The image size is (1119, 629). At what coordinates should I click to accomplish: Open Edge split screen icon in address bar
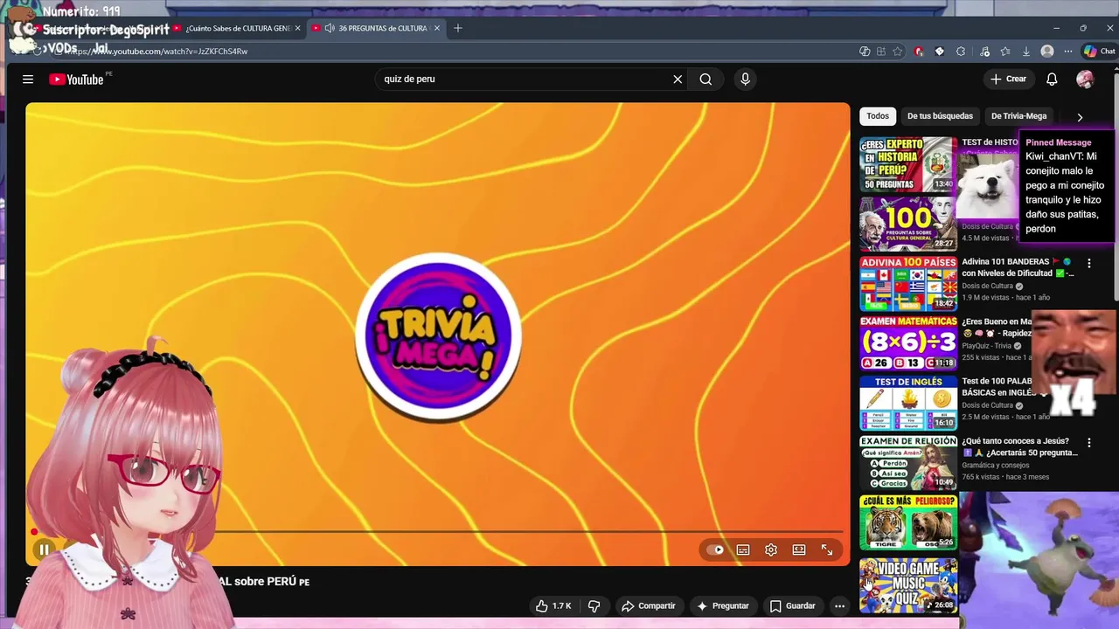881,52
